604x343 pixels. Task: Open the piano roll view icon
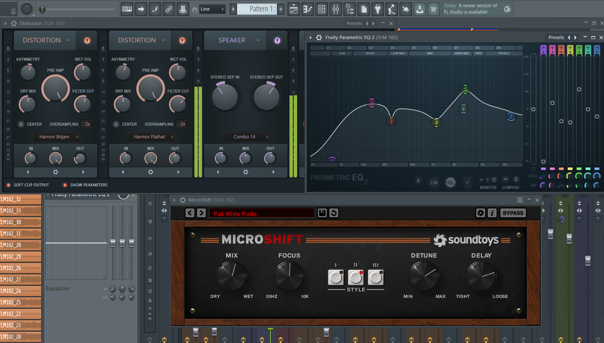tap(308, 9)
